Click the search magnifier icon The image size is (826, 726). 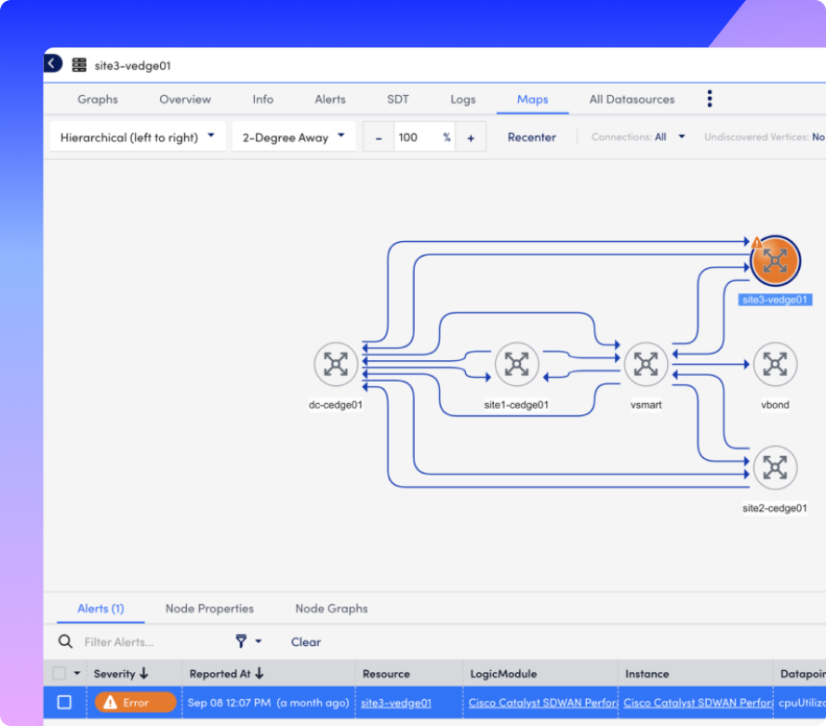tap(65, 641)
